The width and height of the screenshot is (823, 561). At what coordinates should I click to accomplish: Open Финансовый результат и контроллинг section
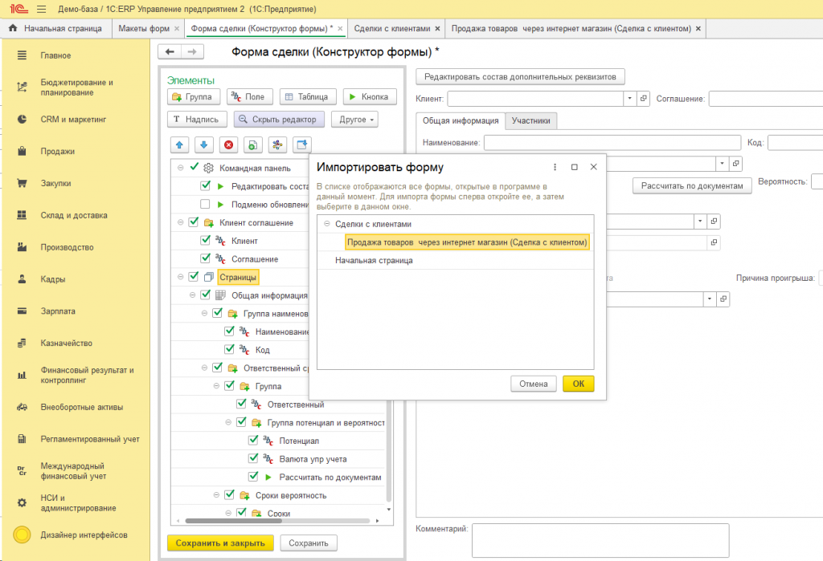pos(87,376)
